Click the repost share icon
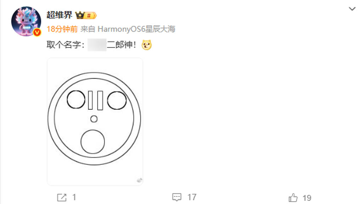This screenshot has width=363, height=204. [62, 198]
